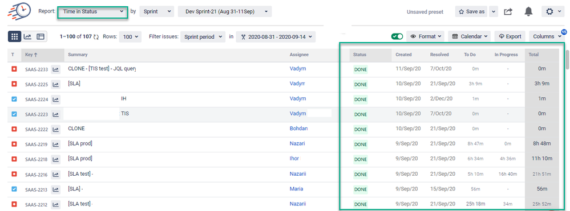Switch to chart view
This screenshot has height=211, width=570.
(x=27, y=36)
